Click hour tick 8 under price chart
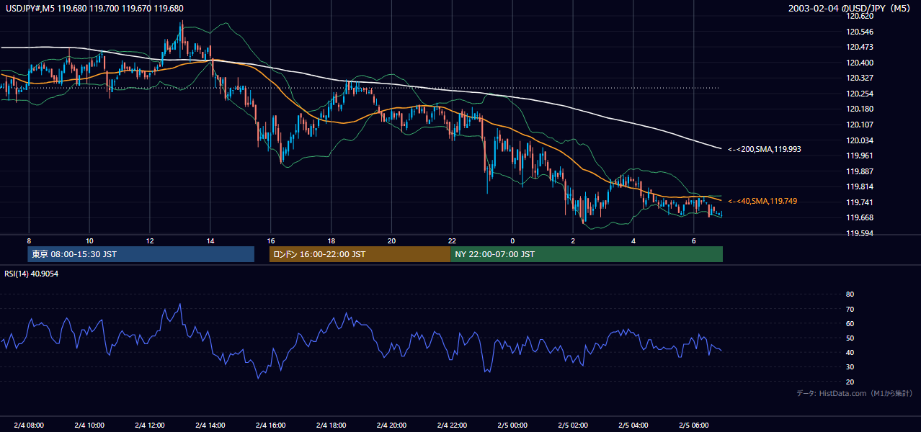 [29, 240]
